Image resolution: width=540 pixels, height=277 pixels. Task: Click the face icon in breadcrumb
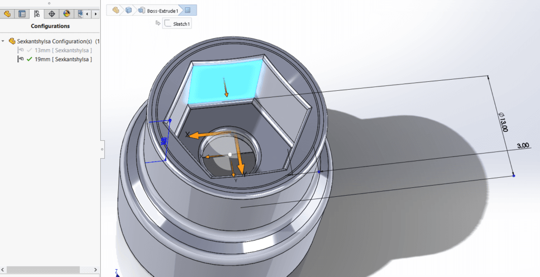(x=188, y=9)
